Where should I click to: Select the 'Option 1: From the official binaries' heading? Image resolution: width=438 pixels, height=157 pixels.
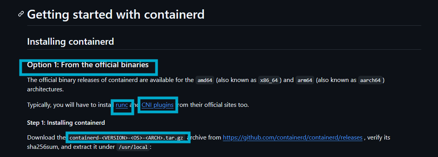tap(88, 65)
